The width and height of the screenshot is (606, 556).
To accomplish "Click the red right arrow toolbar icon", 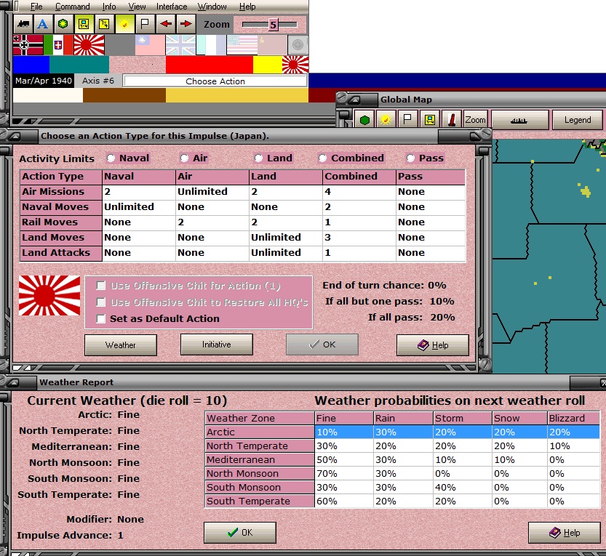I will 186,24.
